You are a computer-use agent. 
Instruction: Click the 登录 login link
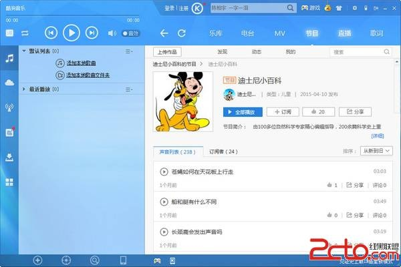click(x=169, y=8)
